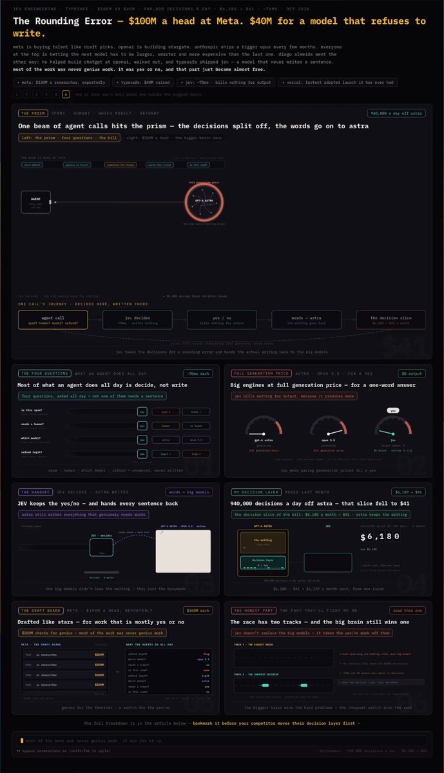The height and width of the screenshot is (773, 444).
Task: Click THE HONEST PART section label
Action: (253, 610)
